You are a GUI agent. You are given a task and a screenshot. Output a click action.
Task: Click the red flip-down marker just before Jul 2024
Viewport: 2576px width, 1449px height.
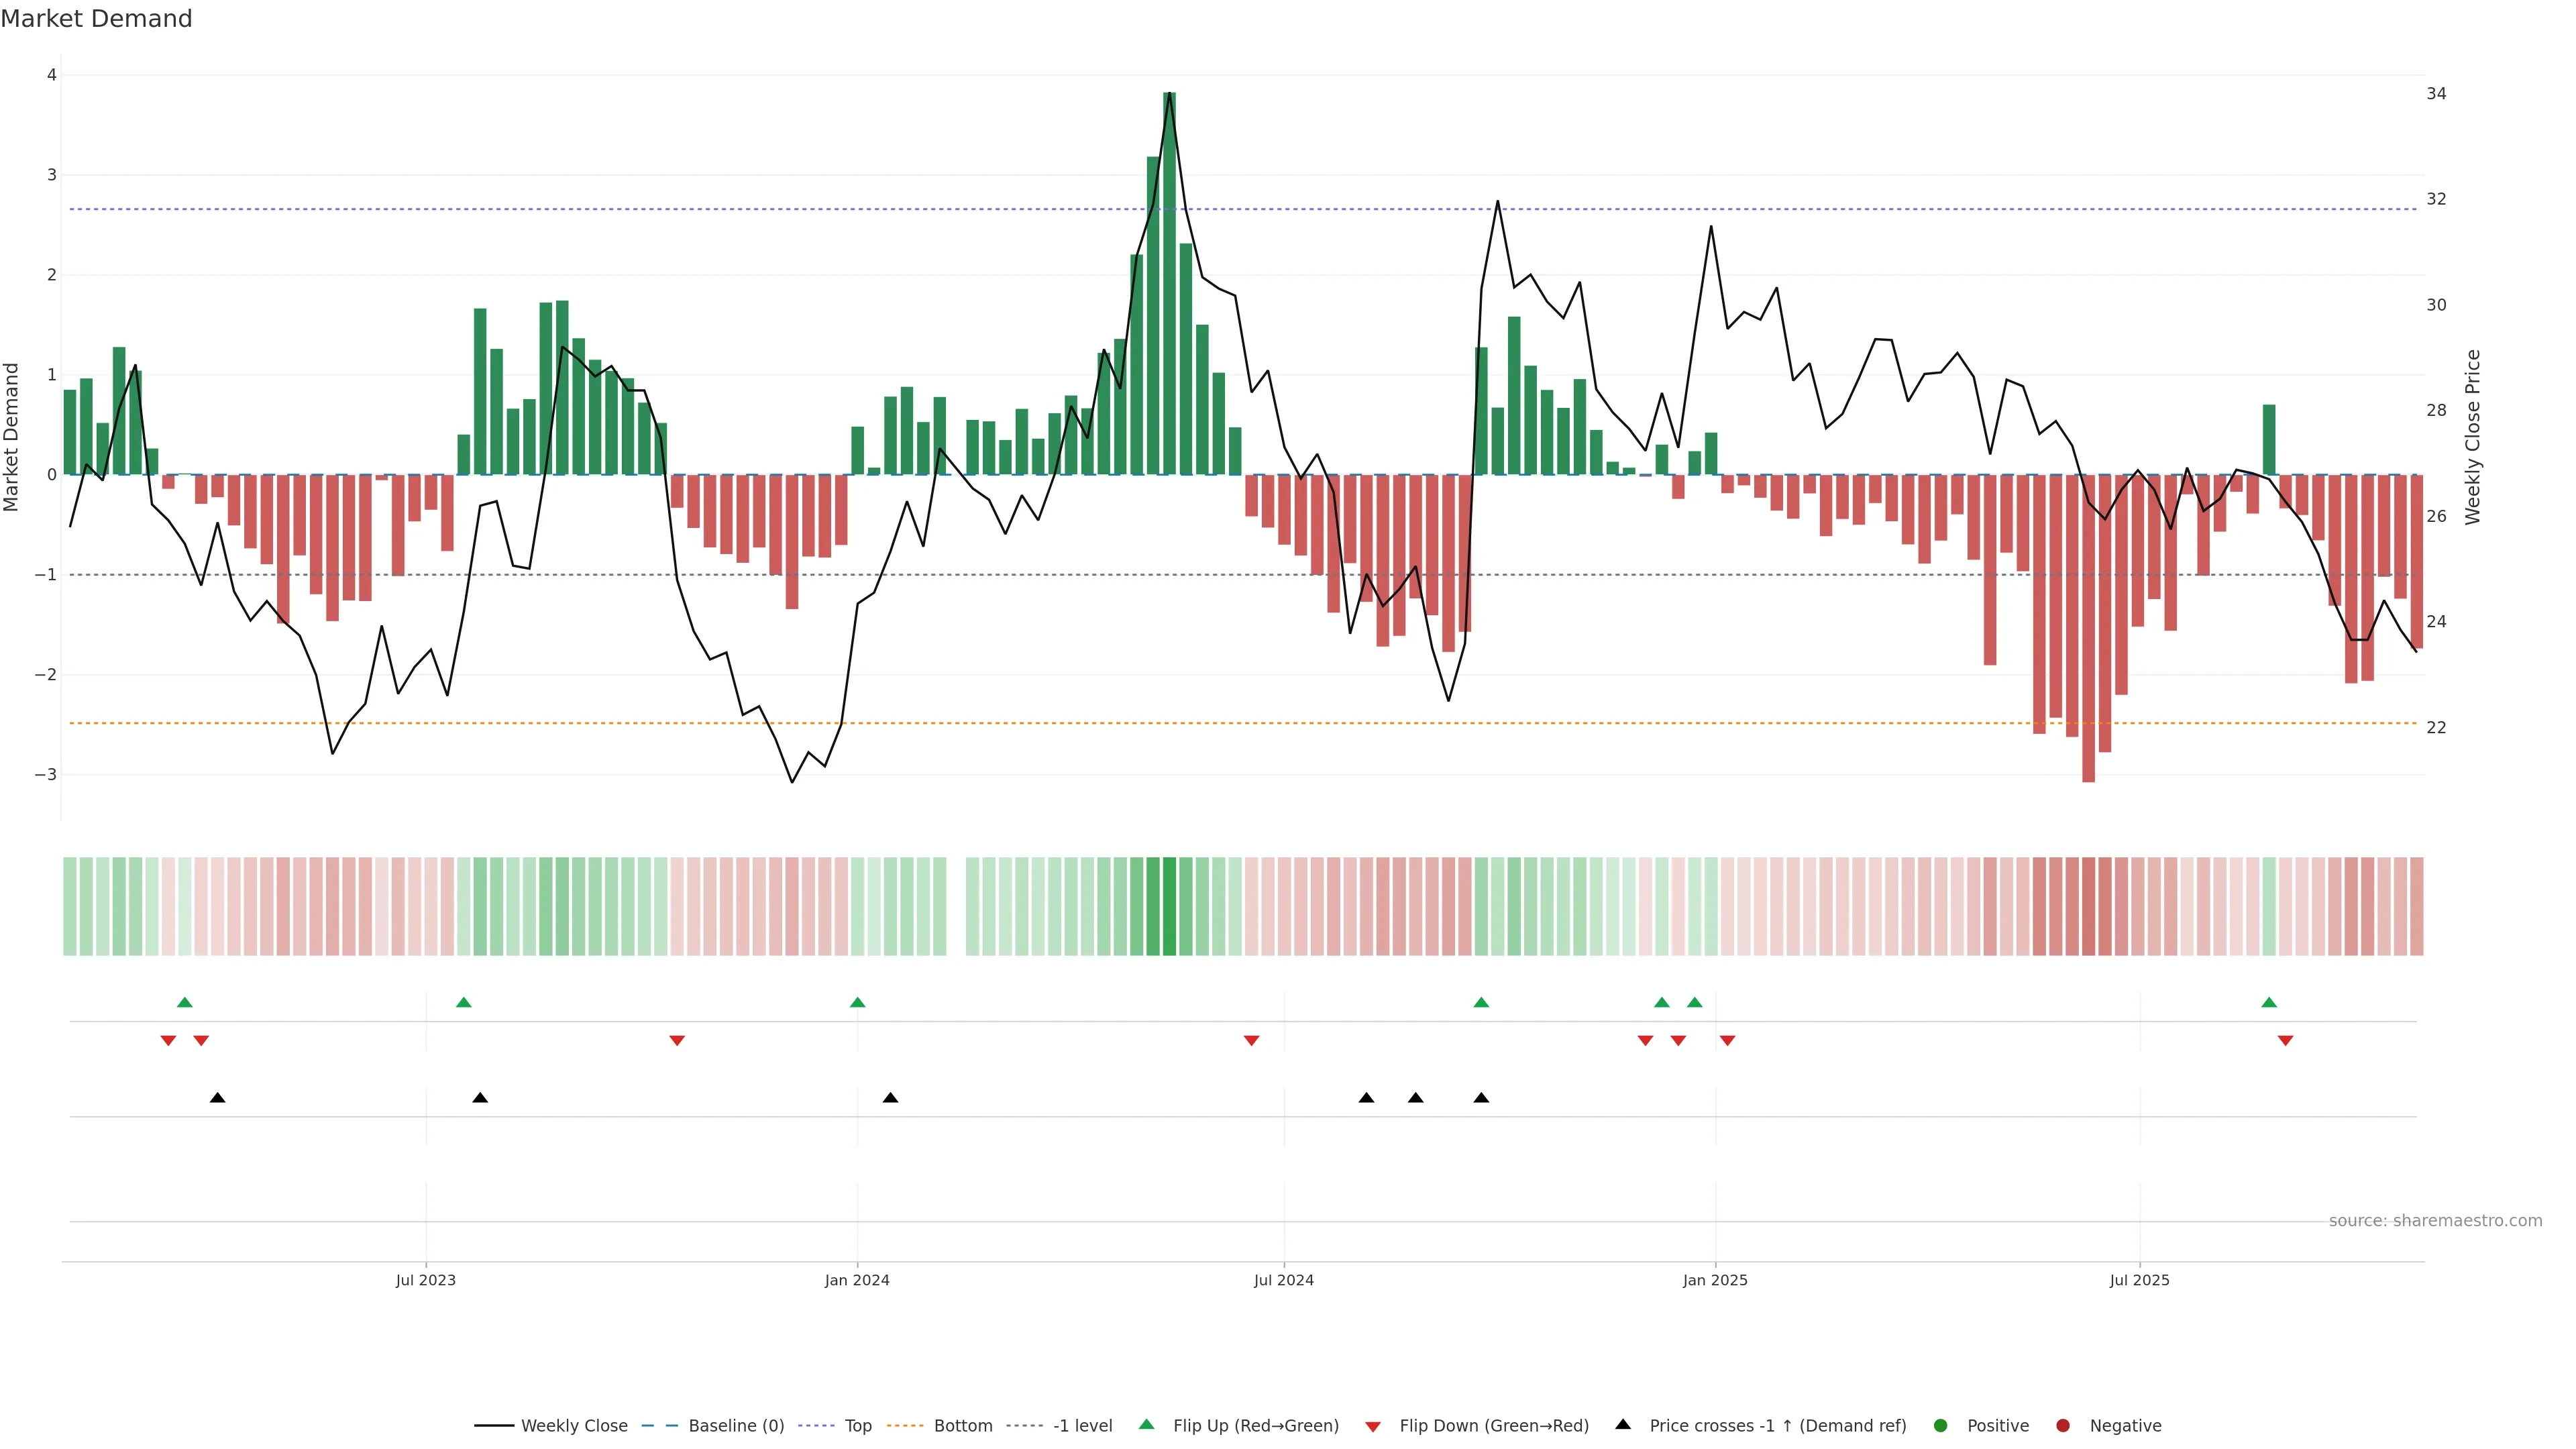1251,1041
